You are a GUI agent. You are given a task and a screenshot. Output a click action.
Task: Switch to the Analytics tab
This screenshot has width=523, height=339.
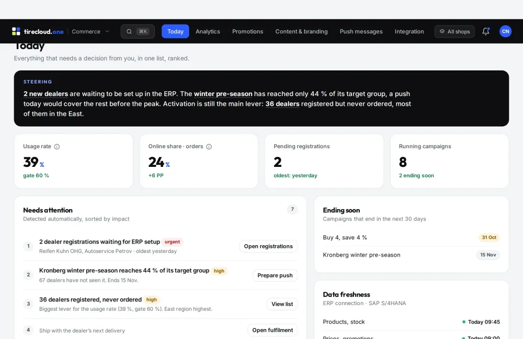(208, 31)
